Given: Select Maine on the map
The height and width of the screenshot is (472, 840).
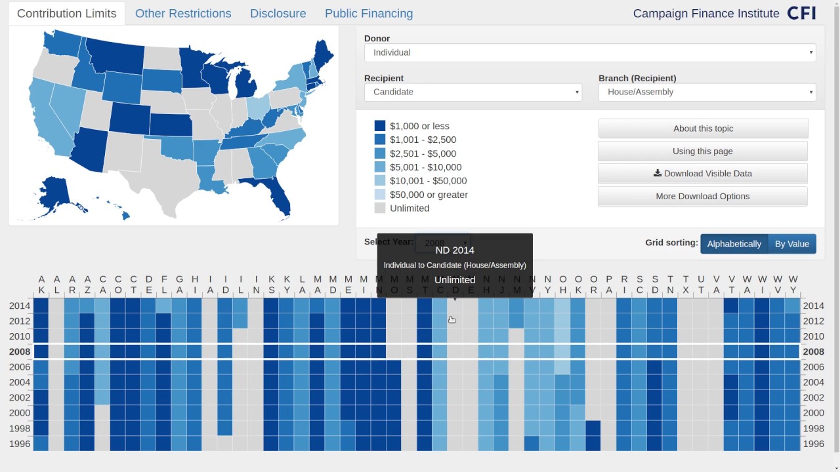Looking at the screenshot, I should (x=324, y=55).
